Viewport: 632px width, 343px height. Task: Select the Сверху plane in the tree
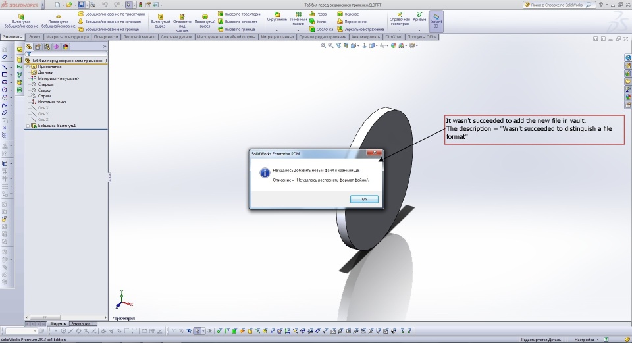(41, 90)
